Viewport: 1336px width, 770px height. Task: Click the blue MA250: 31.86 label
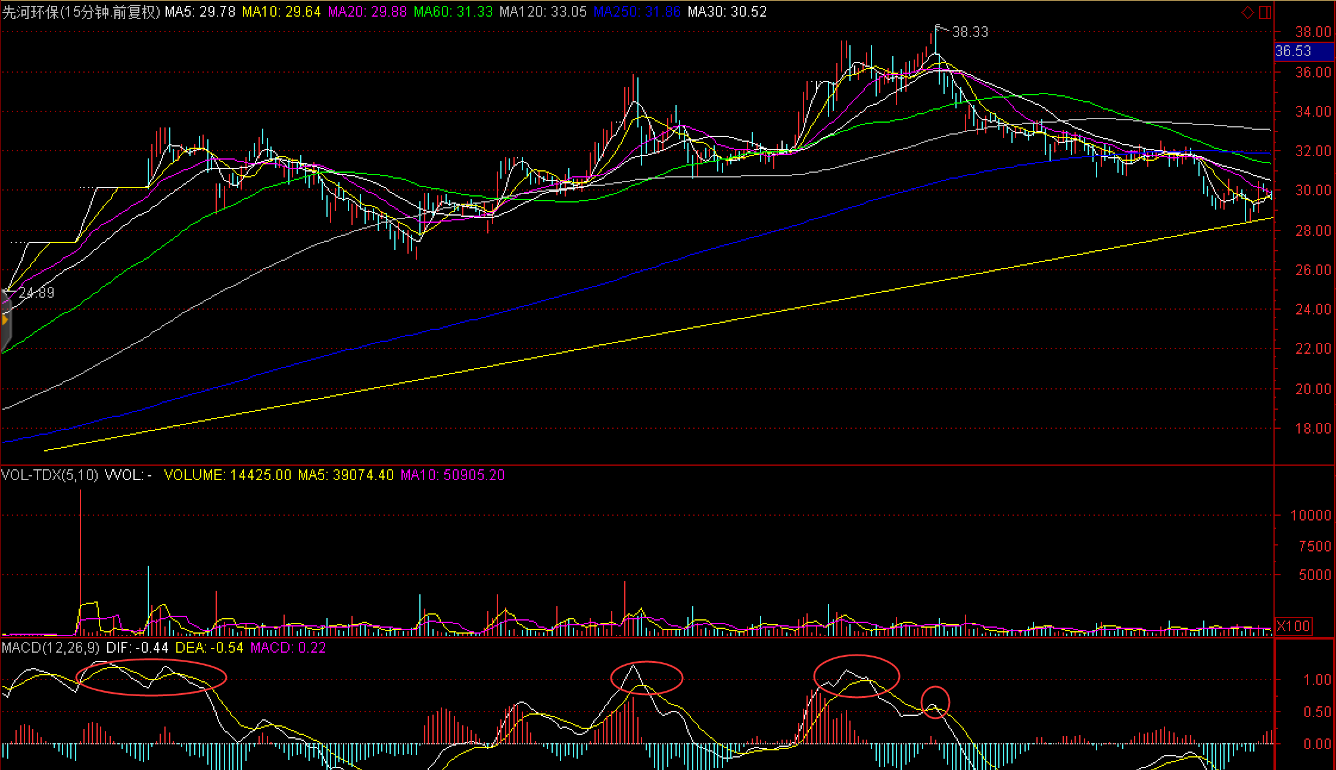pyautogui.click(x=636, y=12)
